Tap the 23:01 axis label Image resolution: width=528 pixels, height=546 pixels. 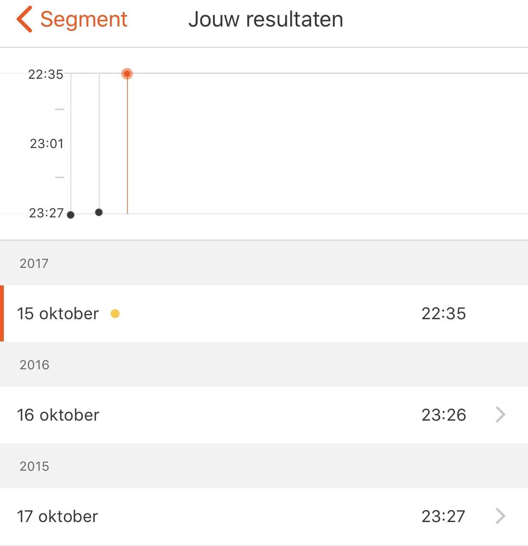point(47,144)
